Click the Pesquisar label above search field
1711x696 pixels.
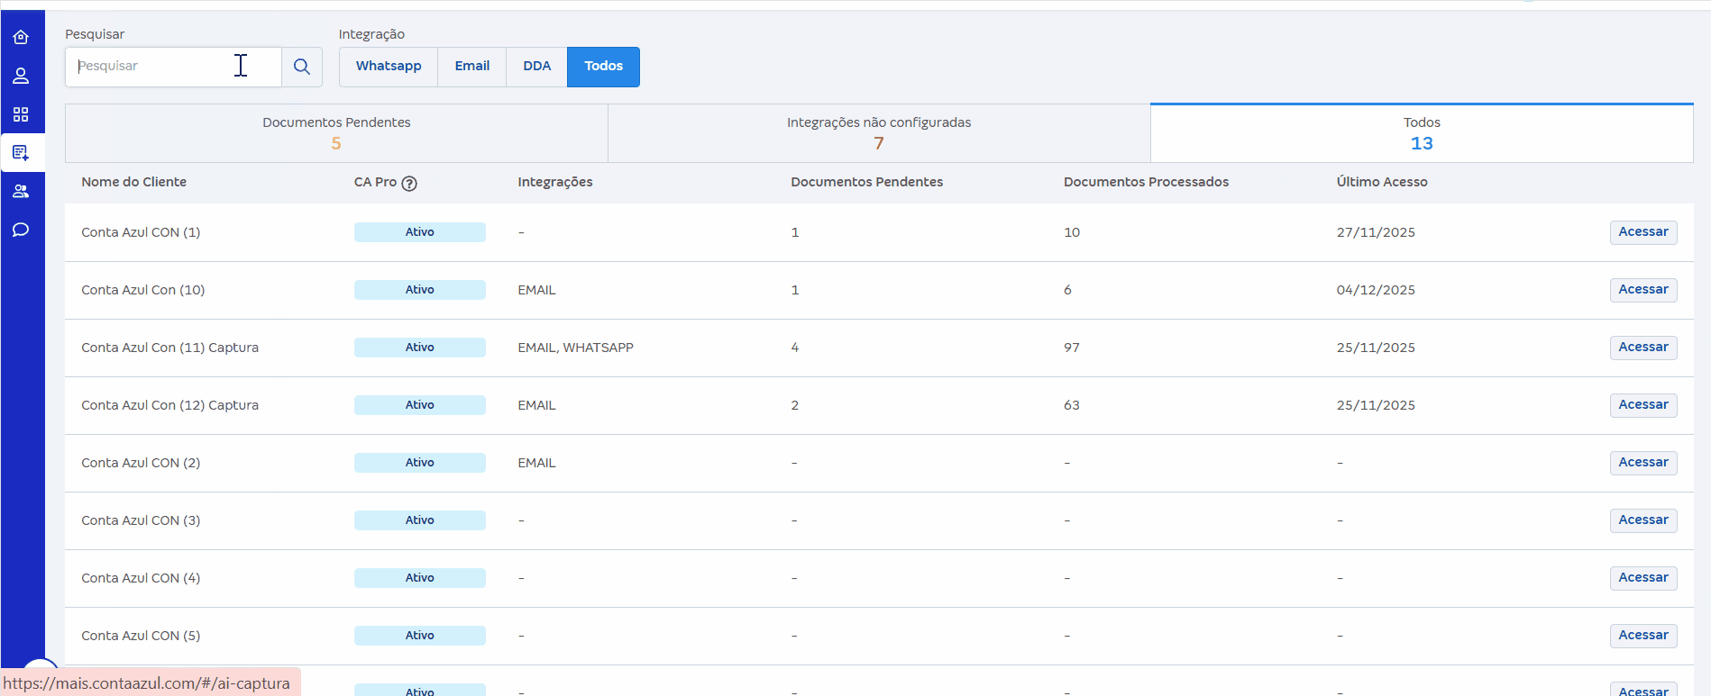click(x=95, y=34)
